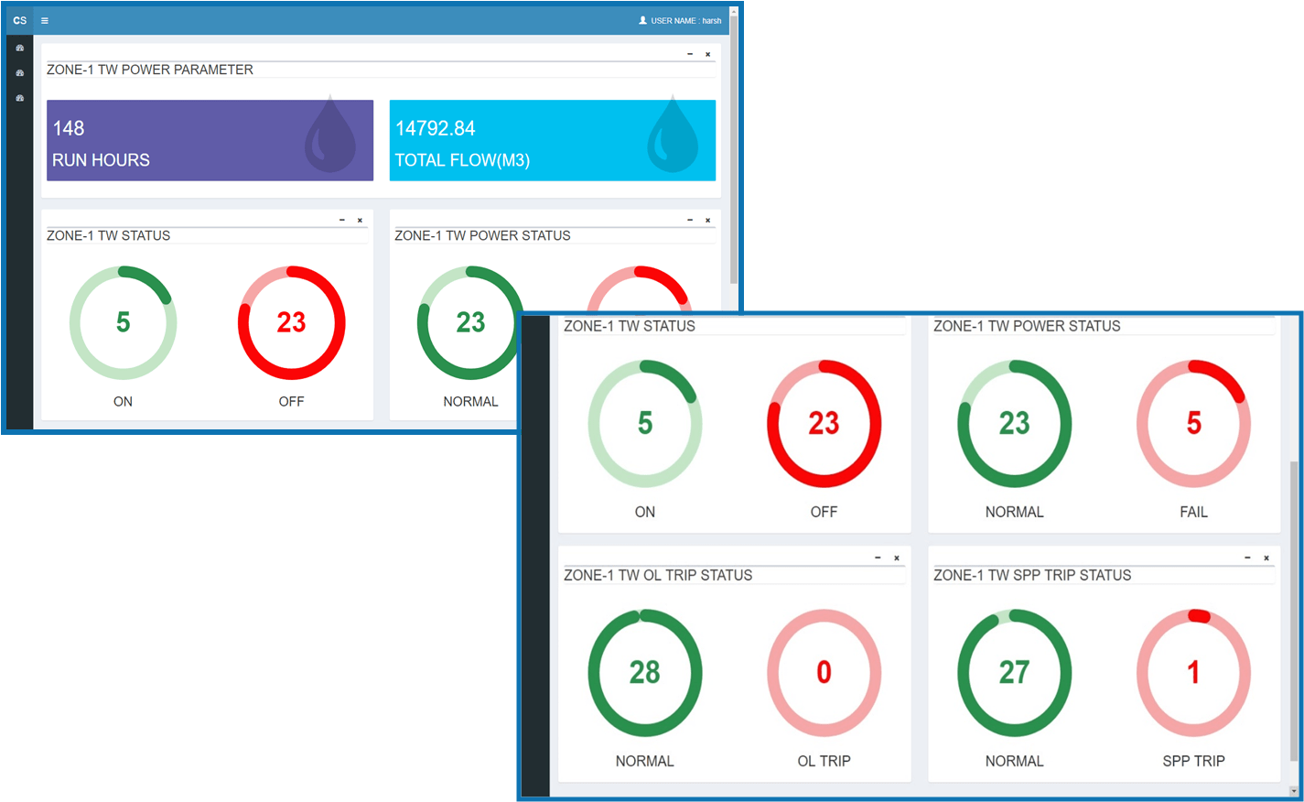
Task: Click scroll-down arrow of front window scrollbar
Action: pos(1293,791)
